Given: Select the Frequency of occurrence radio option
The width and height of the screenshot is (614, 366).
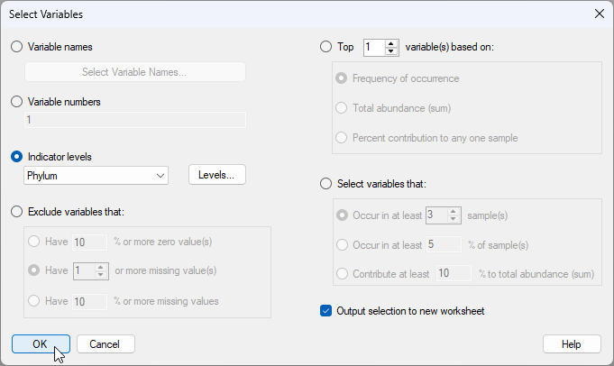Looking at the screenshot, I should [342, 78].
